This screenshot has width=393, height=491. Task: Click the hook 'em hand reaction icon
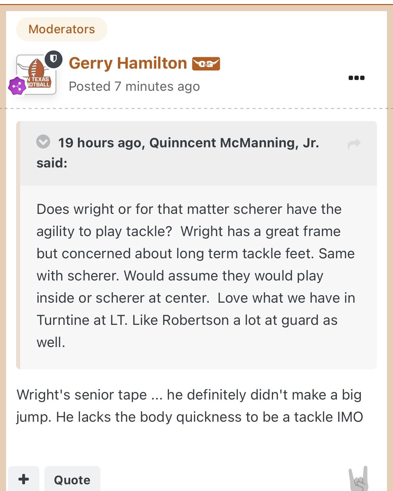click(x=359, y=479)
